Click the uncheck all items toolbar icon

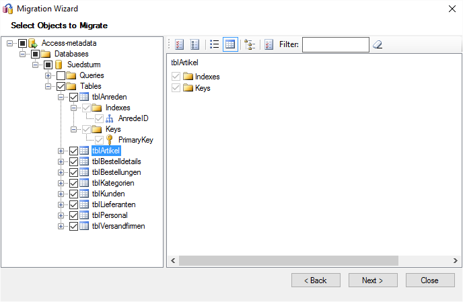tap(194, 44)
